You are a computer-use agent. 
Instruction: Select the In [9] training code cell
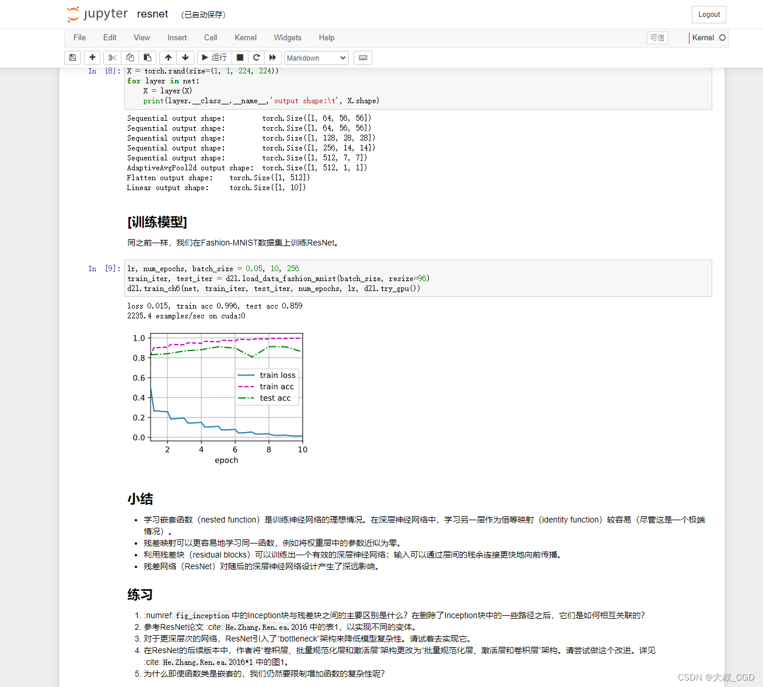point(418,278)
